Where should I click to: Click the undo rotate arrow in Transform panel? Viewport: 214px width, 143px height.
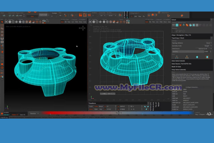(145, 107)
